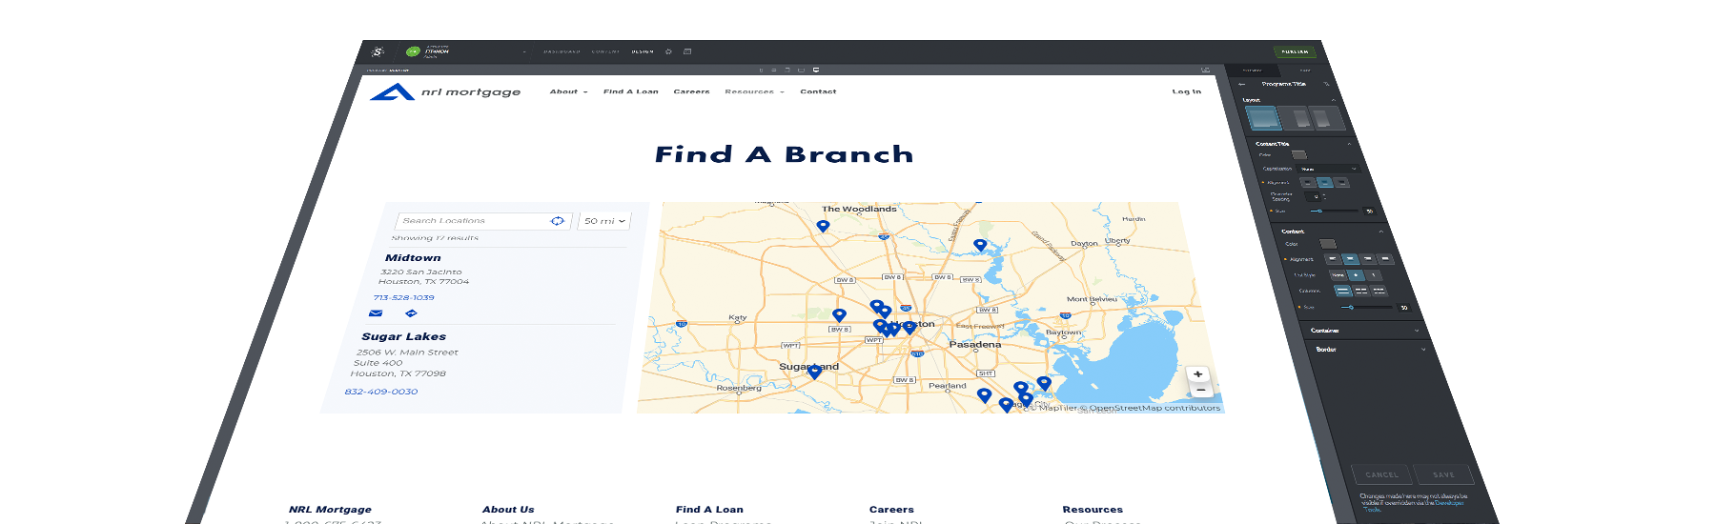Click the image icon next to the gear
The image size is (1716, 524).
click(x=687, y=51)
